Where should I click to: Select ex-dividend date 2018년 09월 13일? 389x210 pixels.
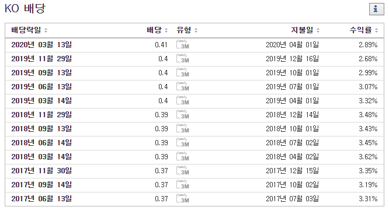(x=41, y=128)
